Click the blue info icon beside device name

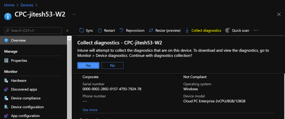(8, 16)
